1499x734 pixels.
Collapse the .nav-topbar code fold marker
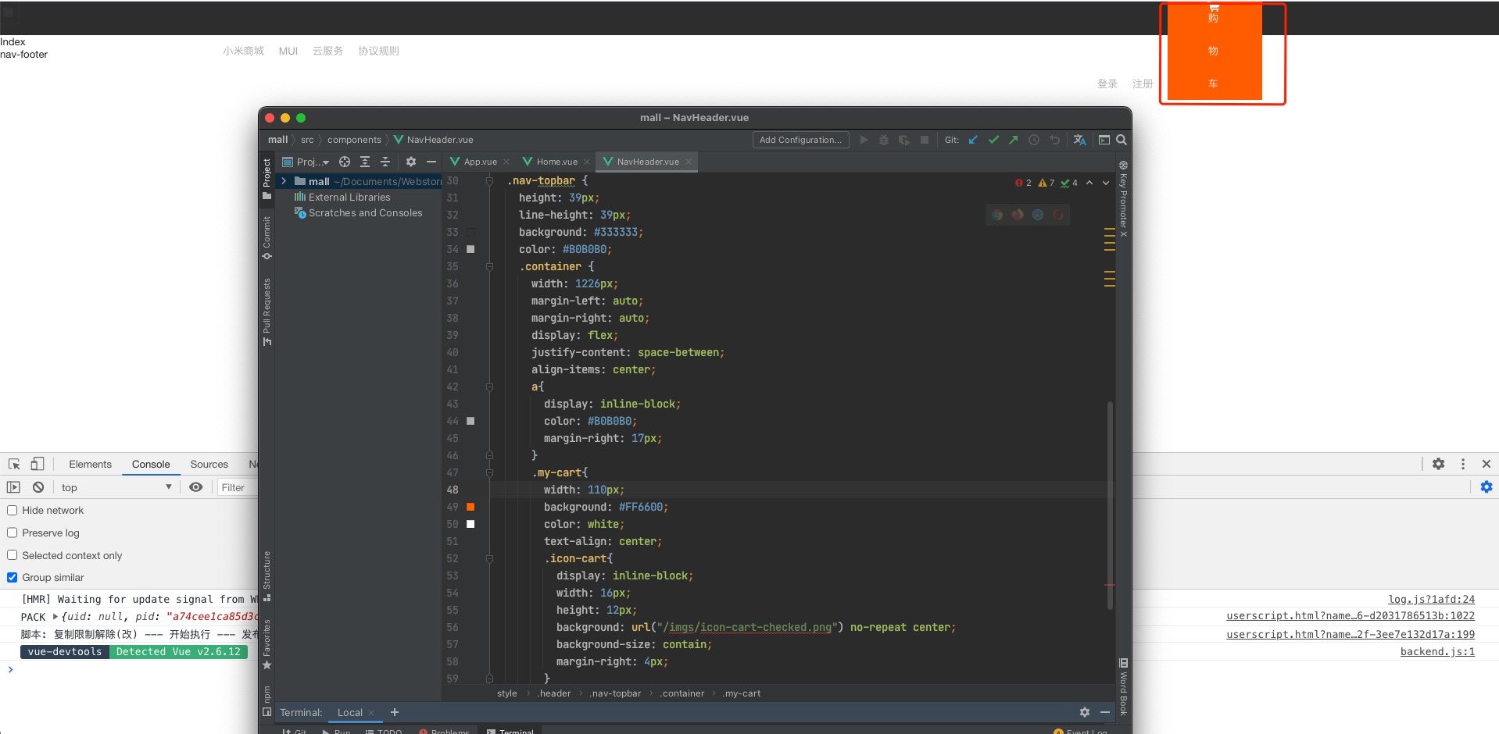pyautogui.click(x=489, y=180)
